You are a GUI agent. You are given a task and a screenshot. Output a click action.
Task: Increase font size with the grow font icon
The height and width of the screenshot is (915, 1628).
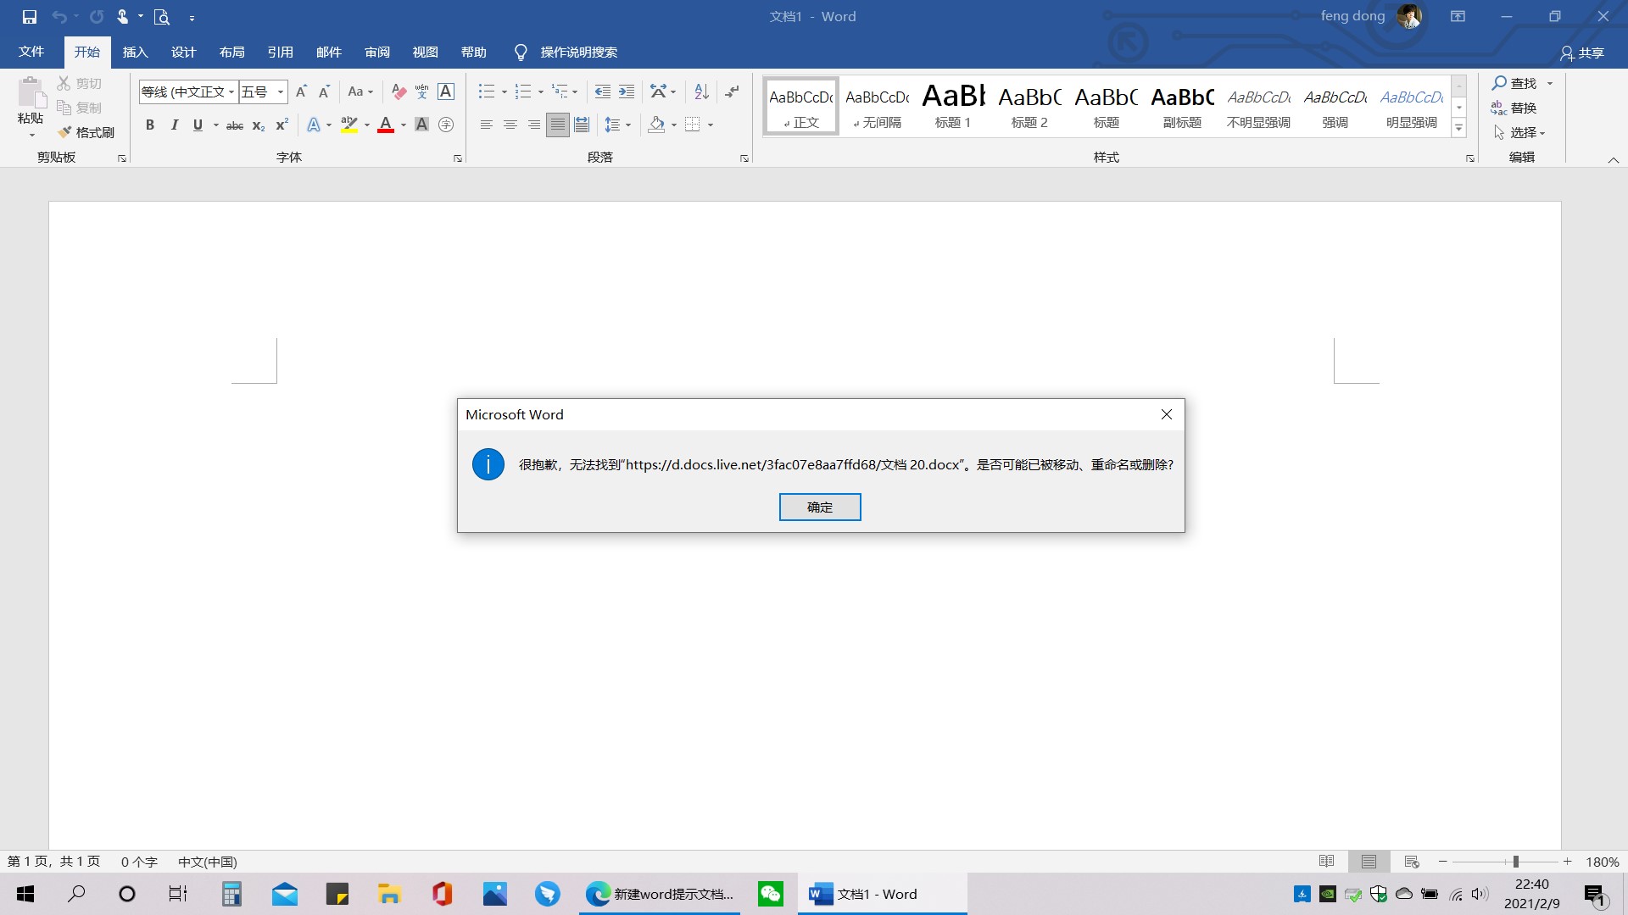[301, 91]
